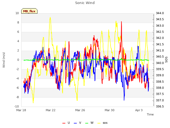Click the Wind (m/s) axis title
The height and width of the screenshot is (128, 170).
click(x=4, y=60)
